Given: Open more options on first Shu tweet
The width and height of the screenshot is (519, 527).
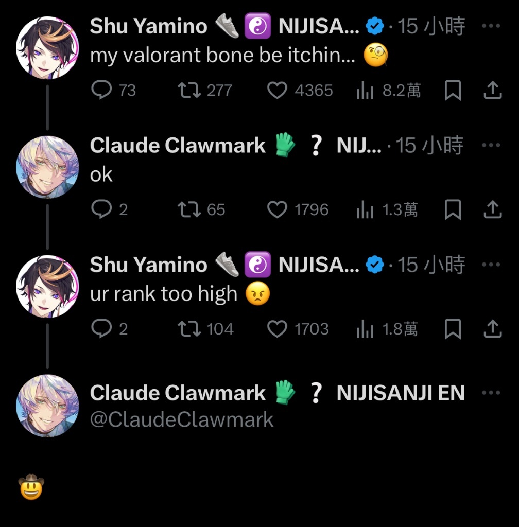Looking at the screenshot, I should tap(491, 26).
